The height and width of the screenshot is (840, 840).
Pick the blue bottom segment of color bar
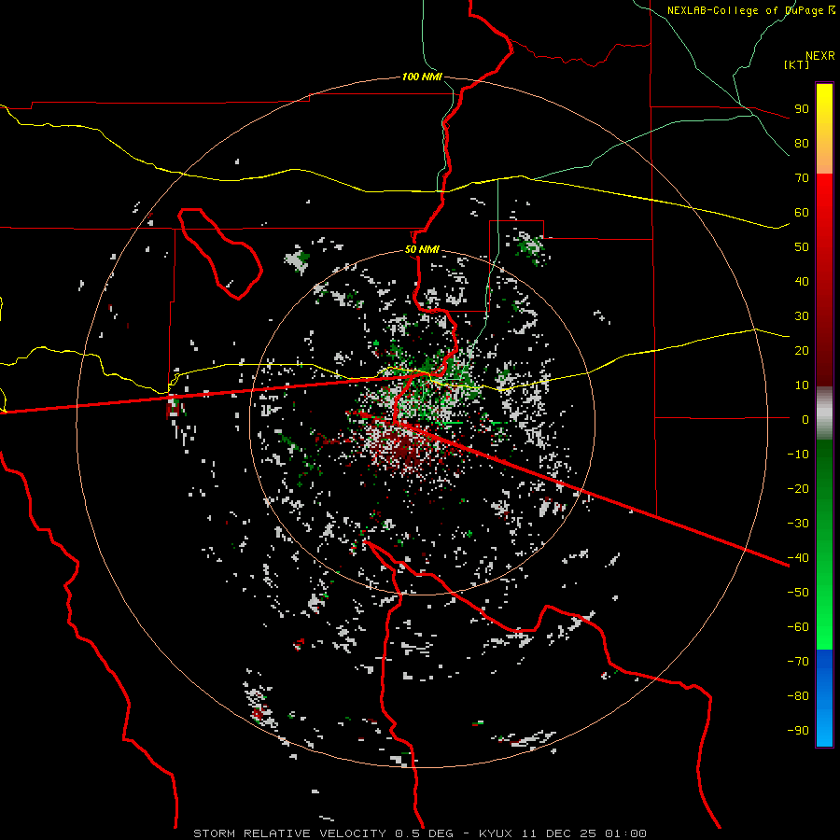pyautogui.click(x=824, y=698)
